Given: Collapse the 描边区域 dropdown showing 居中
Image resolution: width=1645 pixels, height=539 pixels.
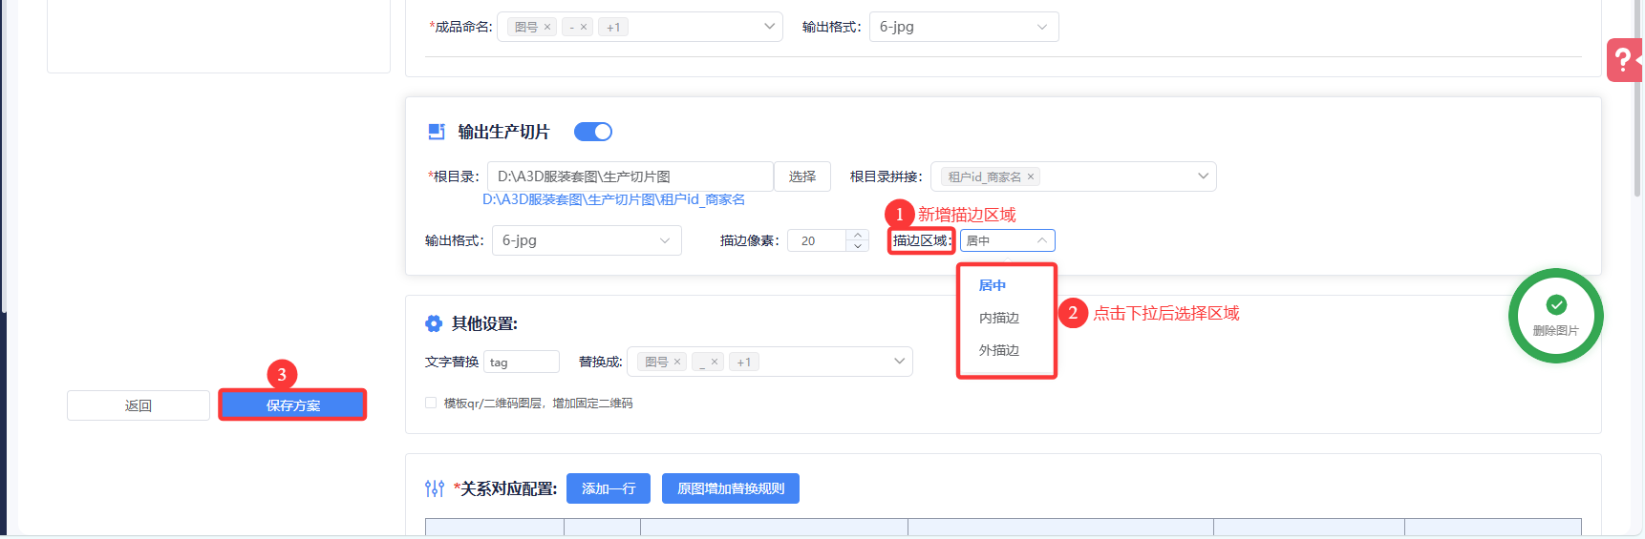Looking at the screenshot, I should coord(1008,240).
